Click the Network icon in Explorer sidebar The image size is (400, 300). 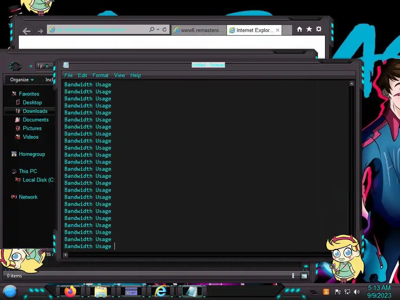click(x=14, y=197)
